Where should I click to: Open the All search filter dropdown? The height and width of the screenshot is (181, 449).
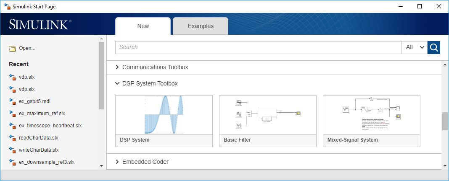pos(415,47)
